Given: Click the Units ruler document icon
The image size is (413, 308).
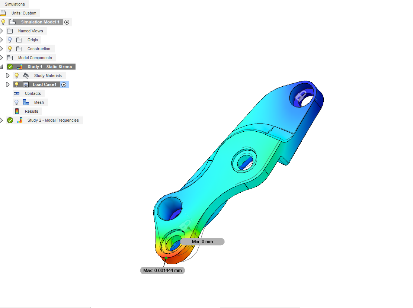Looking at the screenshot, I should point(3,13).
